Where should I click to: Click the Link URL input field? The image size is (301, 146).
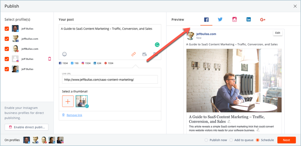pyautogui.click(x=110, y=80)
